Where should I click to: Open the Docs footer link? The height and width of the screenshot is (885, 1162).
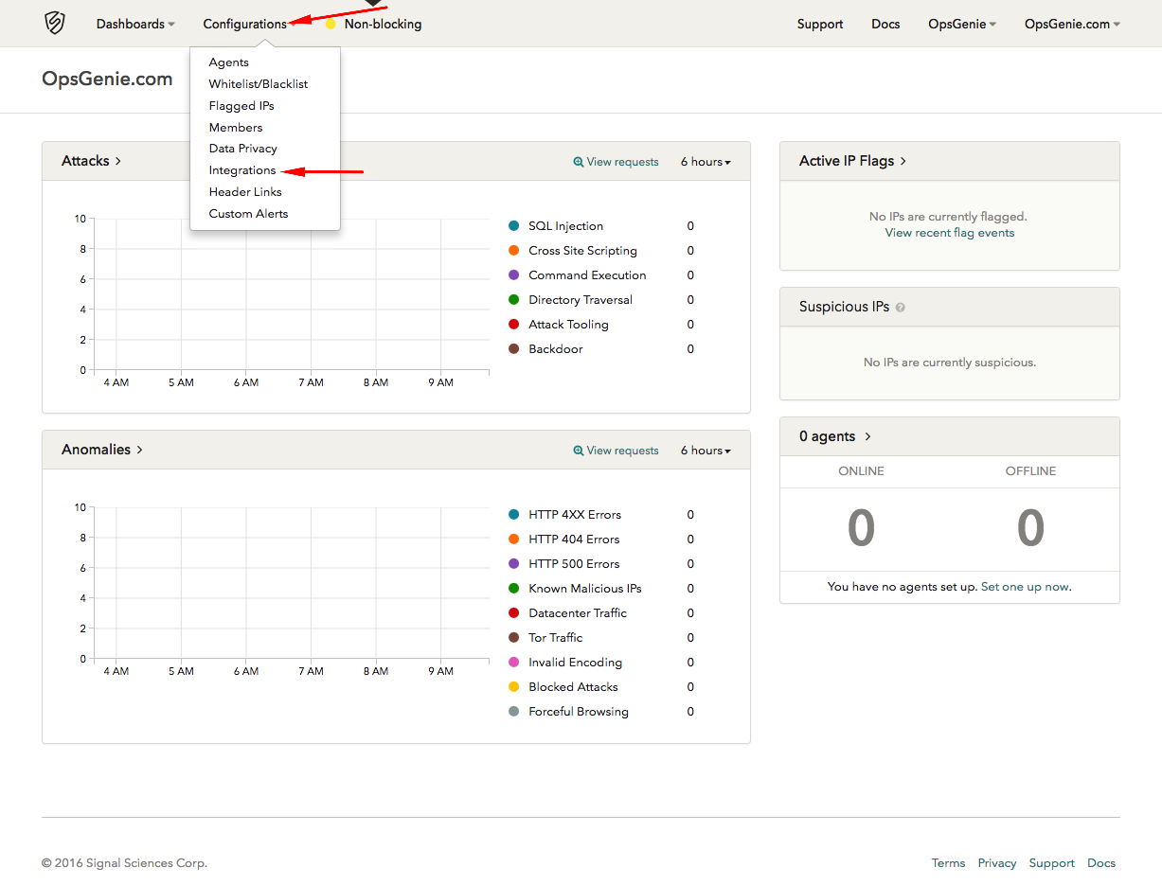(x=1101, y=863)
